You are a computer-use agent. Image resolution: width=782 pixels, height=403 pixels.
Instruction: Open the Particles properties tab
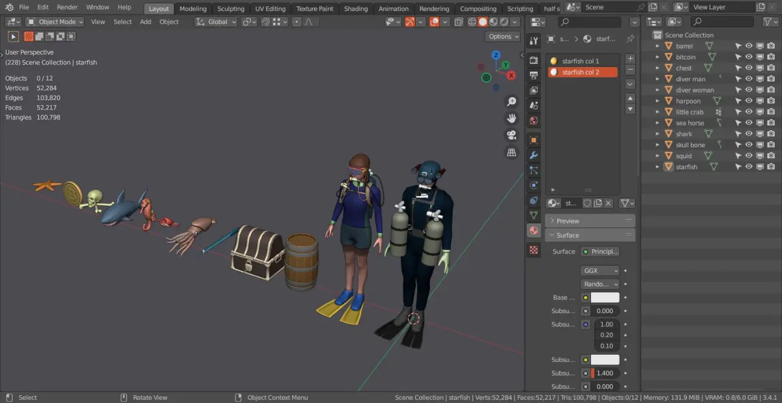(534, 170)
